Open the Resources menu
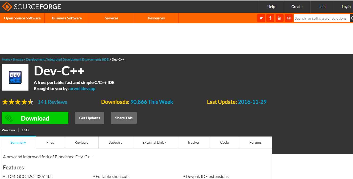The width and height of the screenshot is (353, 179). coord(156,18)
